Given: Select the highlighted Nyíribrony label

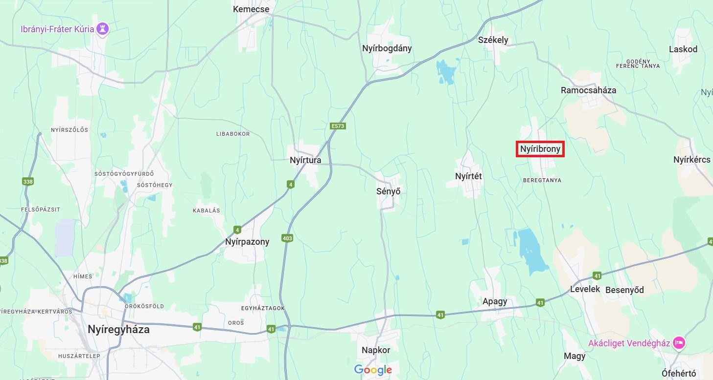Looking at the screenshot, I should click(x=540, y=149).
